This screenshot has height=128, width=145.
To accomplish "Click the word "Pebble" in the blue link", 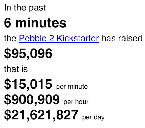I will pos(33,38).
